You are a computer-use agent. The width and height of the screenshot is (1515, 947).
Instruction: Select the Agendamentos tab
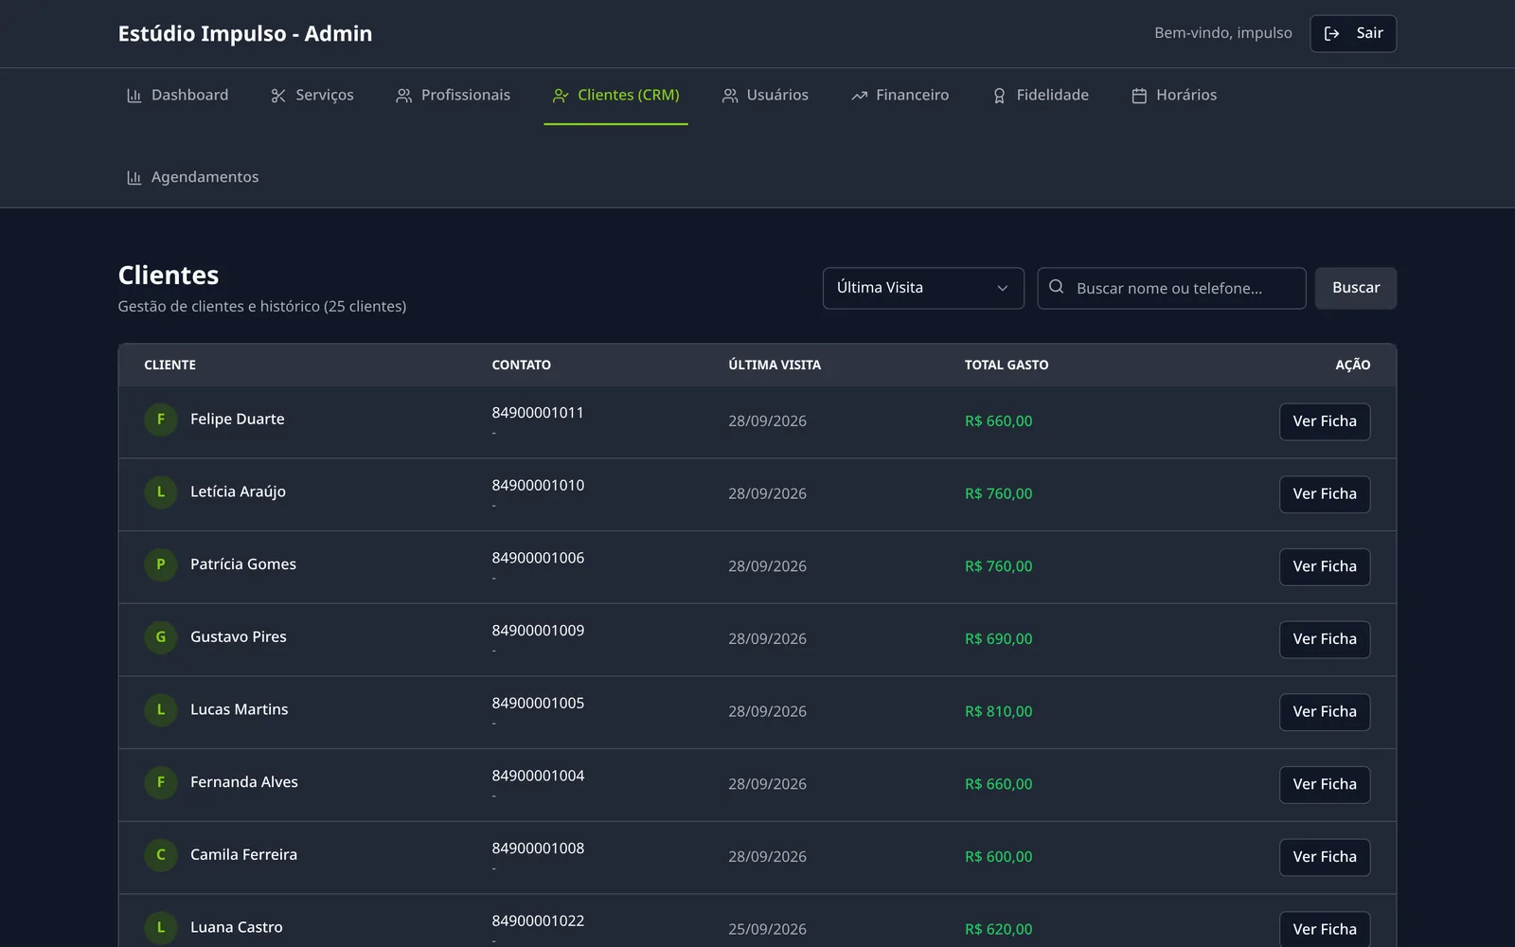coord(192,178)
